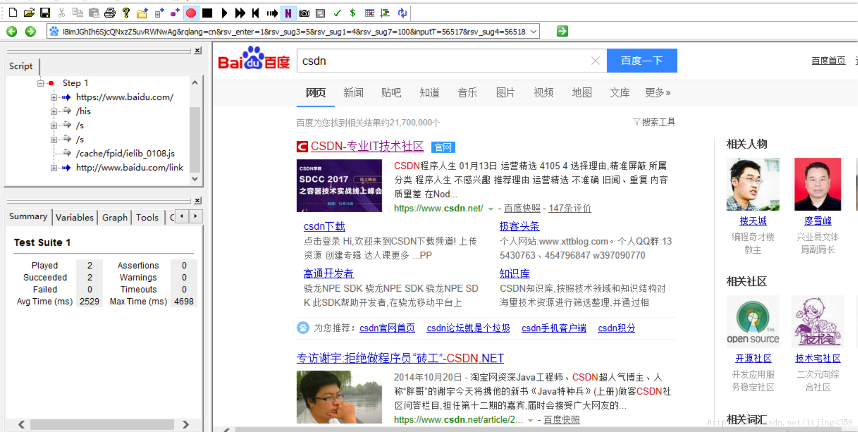The height and width of the screenshot is (432, 858).
Task: Close the Script panel with its X
Action: click(198, 50)
